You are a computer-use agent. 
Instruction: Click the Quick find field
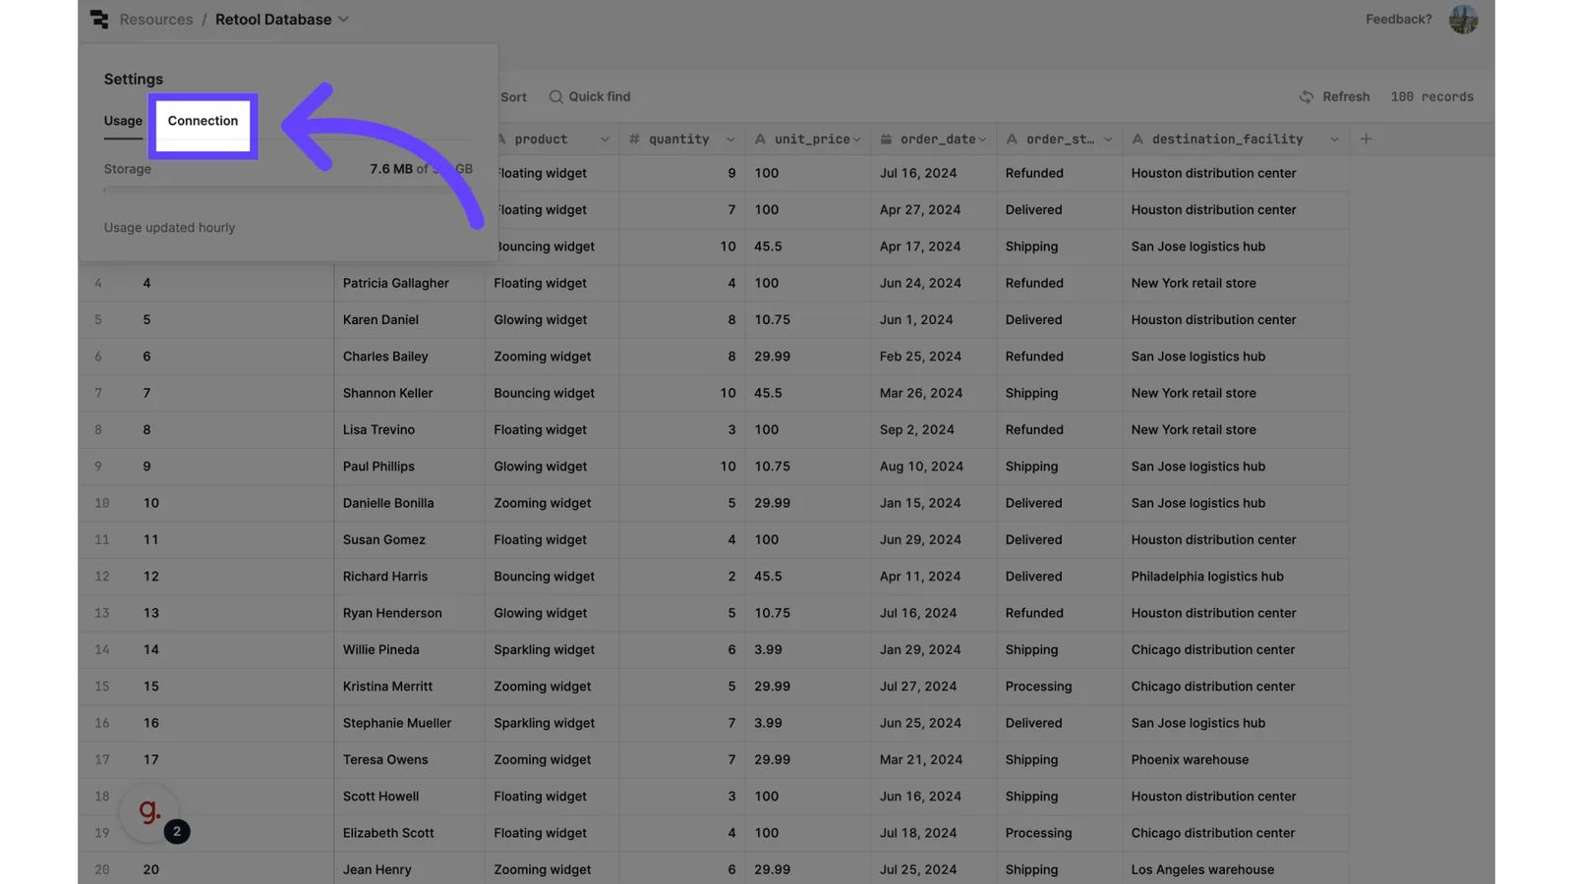pyautogui.click(x=590, y=97)
